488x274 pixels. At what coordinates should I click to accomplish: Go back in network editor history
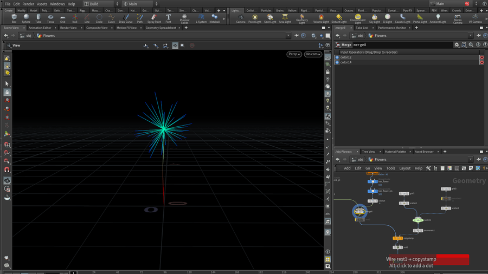coord(338,159)
